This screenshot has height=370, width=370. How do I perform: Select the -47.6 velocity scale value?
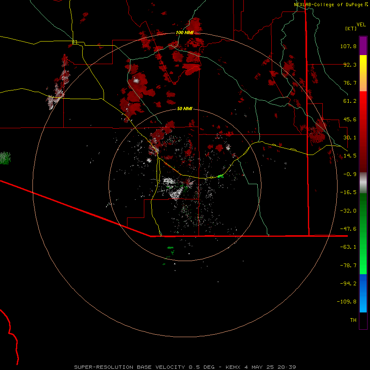(348, 229)
